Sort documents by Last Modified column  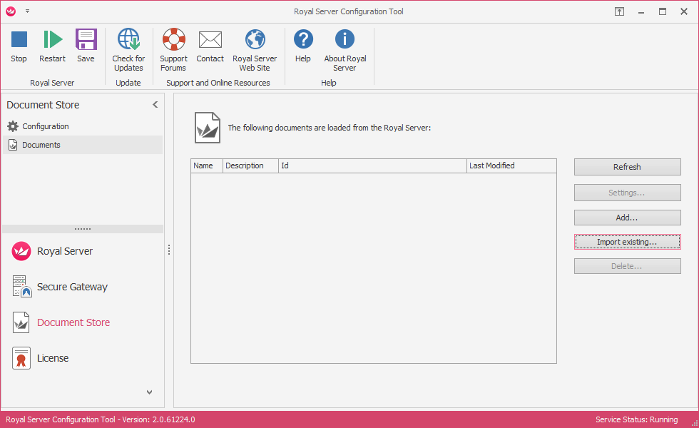tap(511, 165)
